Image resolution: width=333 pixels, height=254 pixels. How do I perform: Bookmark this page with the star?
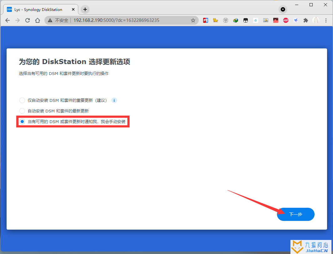[x=193, y=20]
